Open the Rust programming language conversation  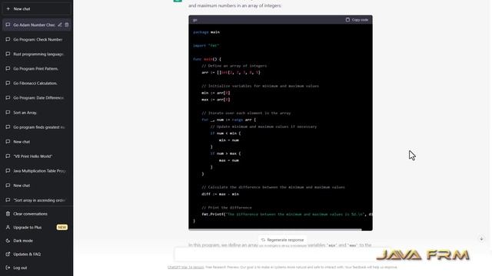point(36,54)
